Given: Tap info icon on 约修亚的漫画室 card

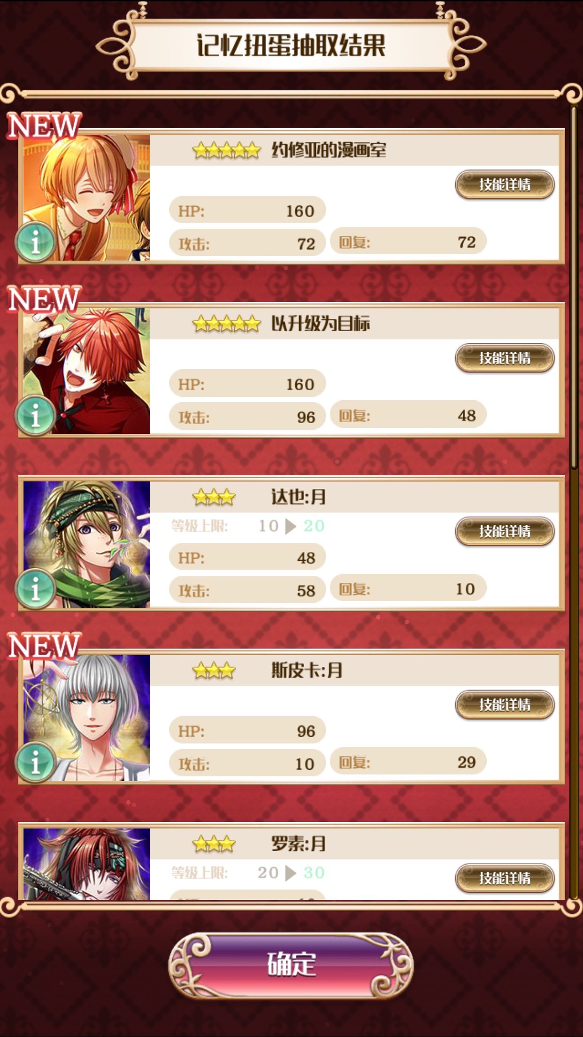Looking at the screenshot, I should (35, 242).
